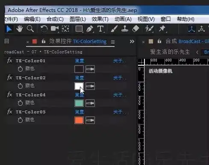The width and height of the screenshot is (209, 165).
Task: Reset the TK-Color01 effect
Action: (79, 61)
